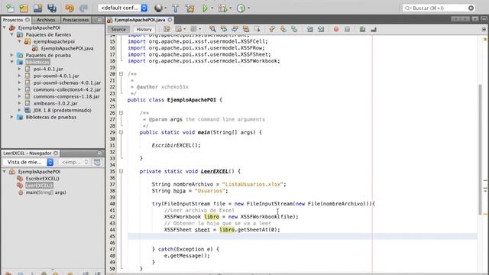Click the Shift Line Right icon
This screenshot has width=489, height=275.
[321, 29]
